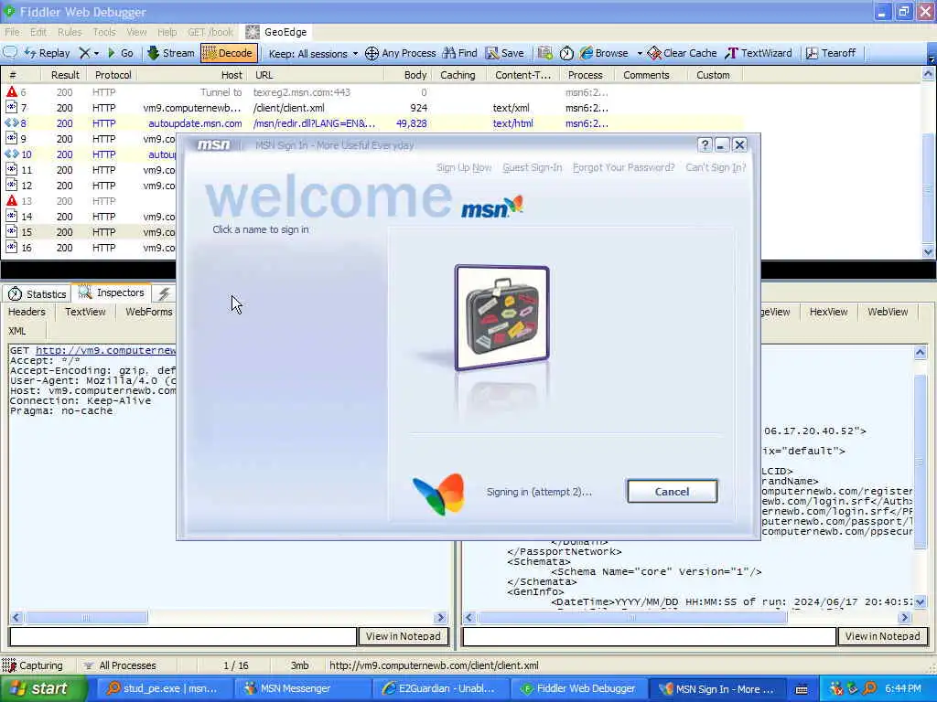Click the lightning bolt AutoResponder tab icon

point(164,293)
